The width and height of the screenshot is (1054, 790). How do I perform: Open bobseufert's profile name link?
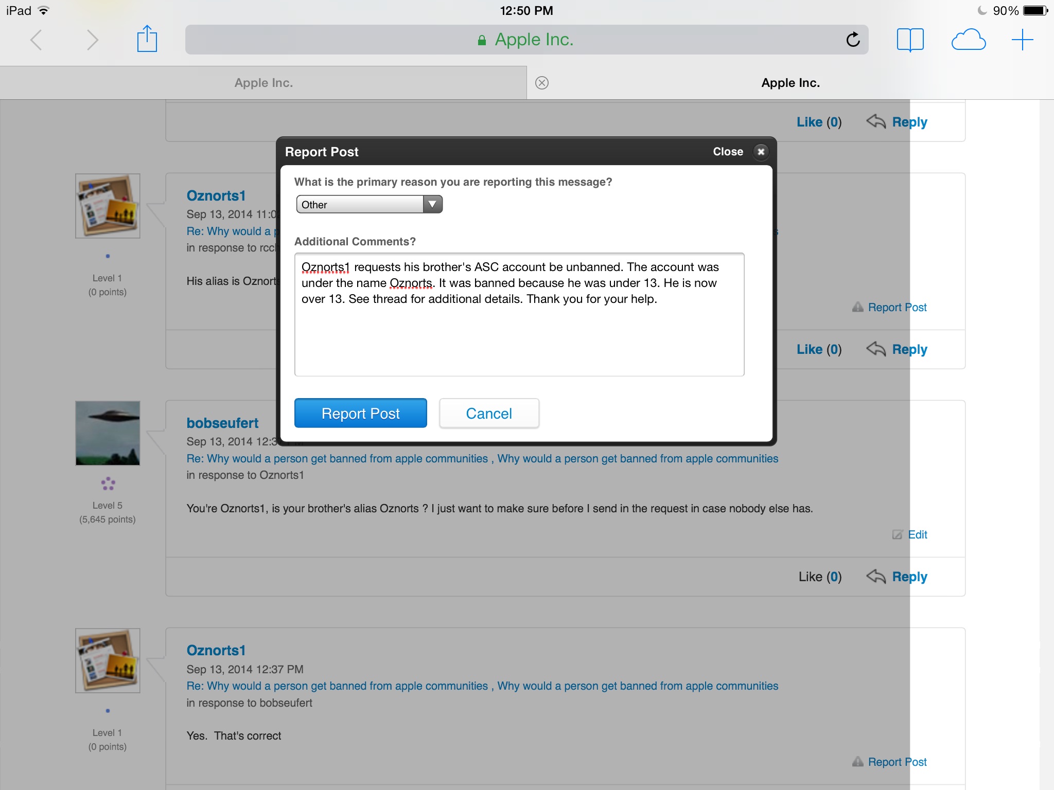click(x=222, y=423)
